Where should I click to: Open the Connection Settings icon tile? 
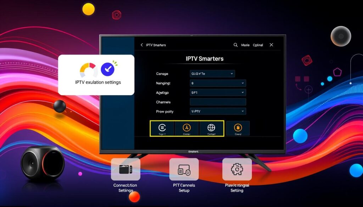tap(125, 169)
